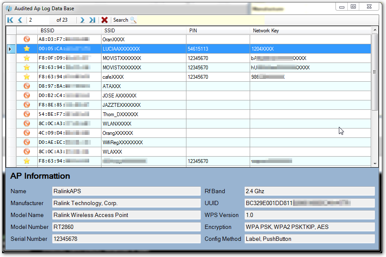
Task: Click the Search magnifier icon
Action: (133, 20)
